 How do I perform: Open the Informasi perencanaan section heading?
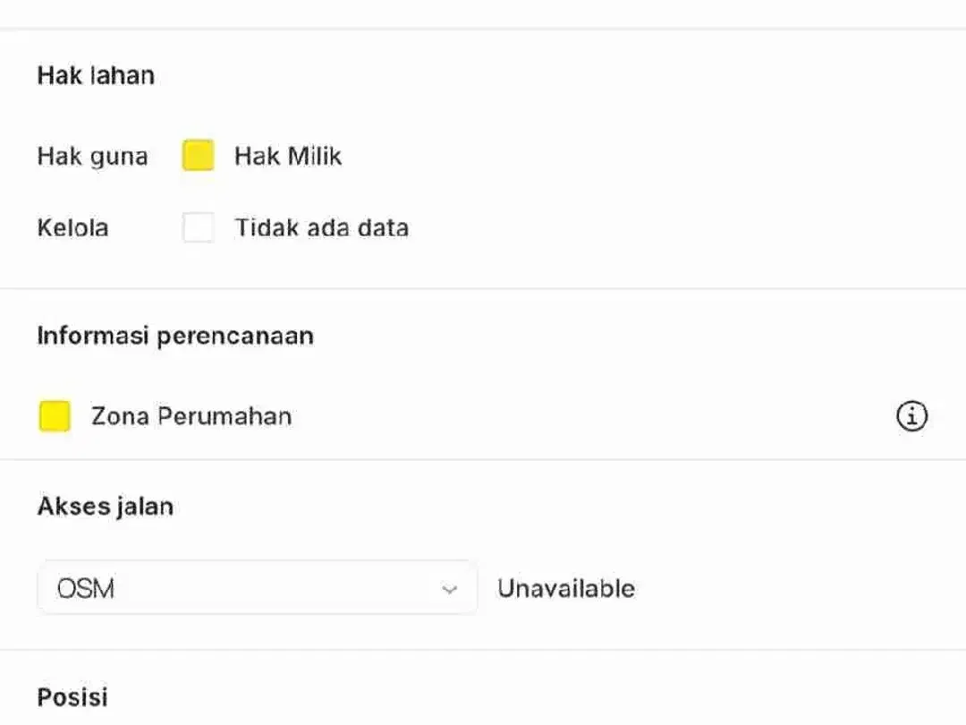175,336
